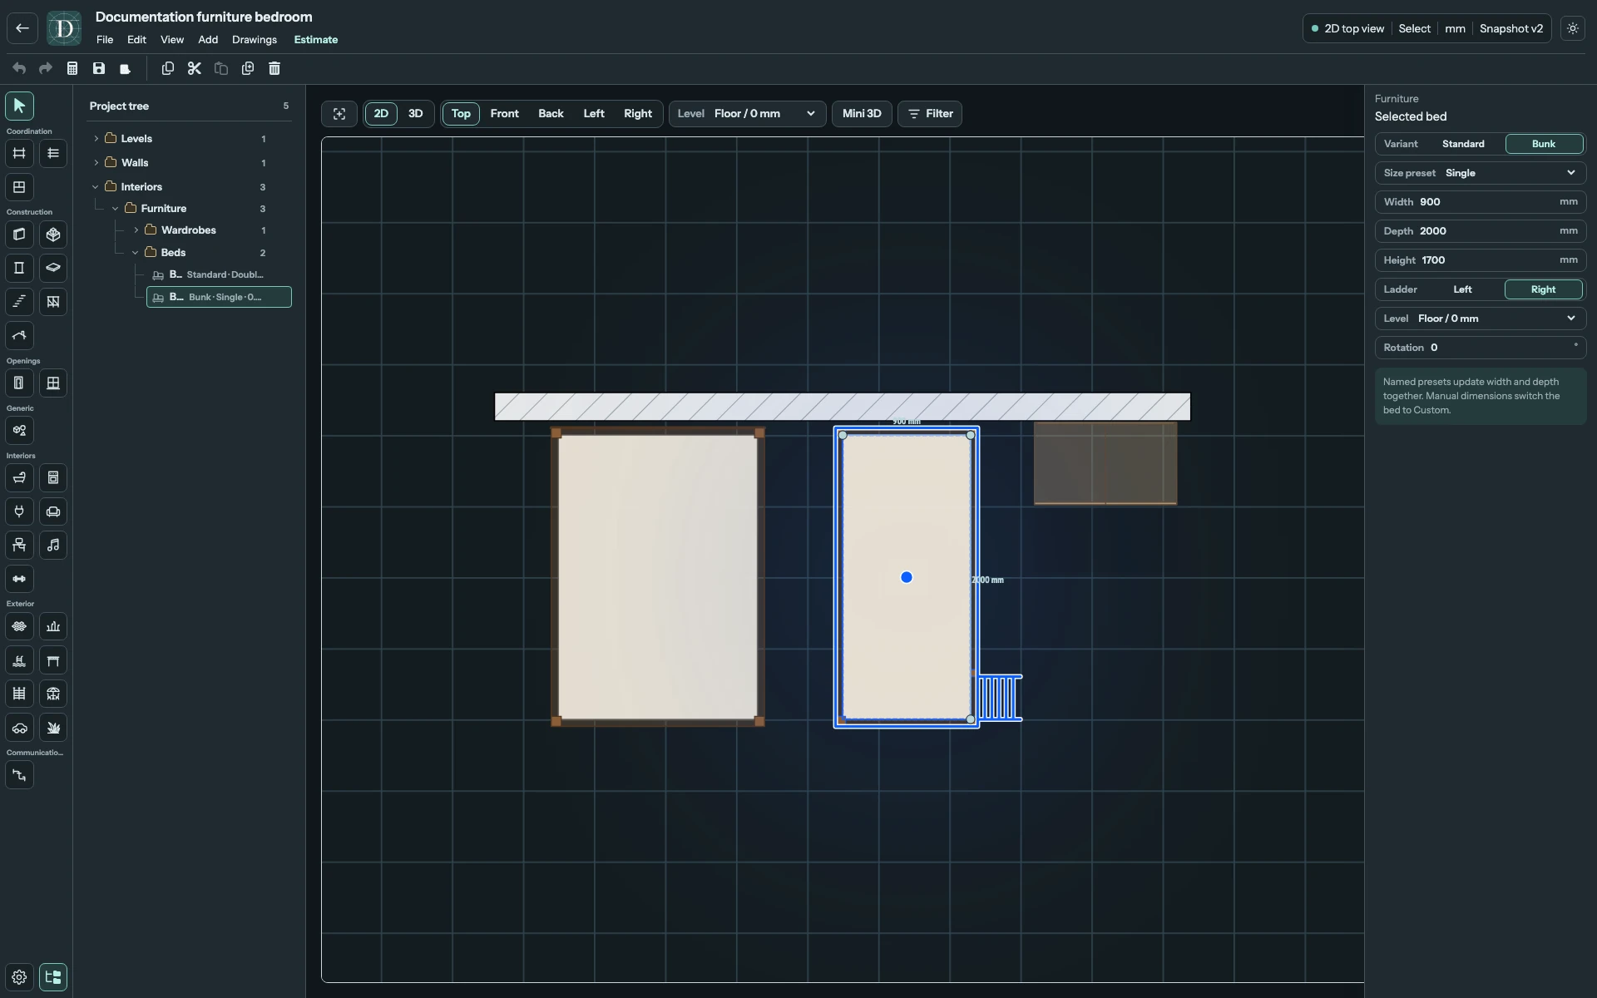1597x998 pixels.
Task: Toggle light theme sun icon
Action: coord(1572,28)
